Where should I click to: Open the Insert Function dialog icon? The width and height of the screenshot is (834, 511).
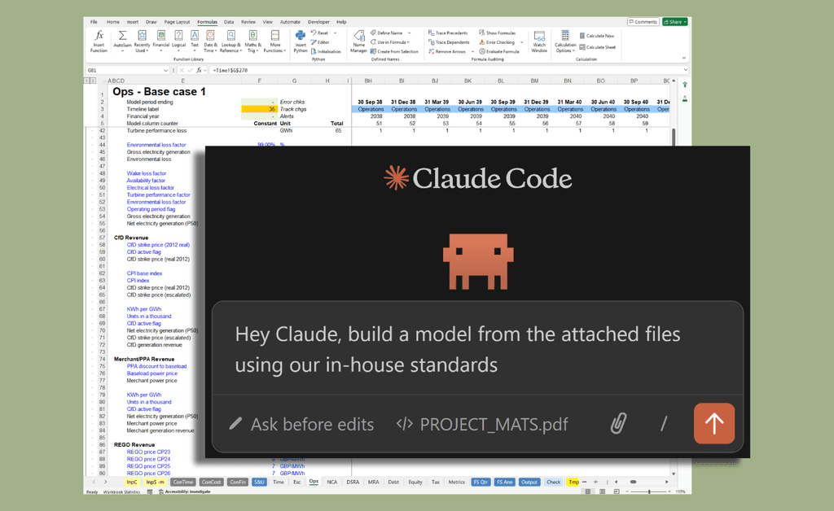(99, 41)
